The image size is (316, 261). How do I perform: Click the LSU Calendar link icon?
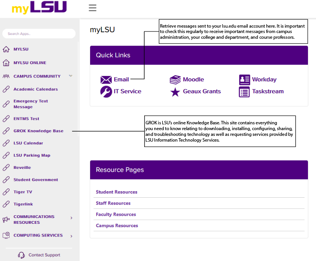6,143
